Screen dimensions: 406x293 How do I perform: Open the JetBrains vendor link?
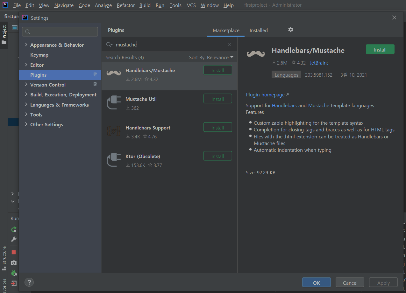[x=319, y=63]
